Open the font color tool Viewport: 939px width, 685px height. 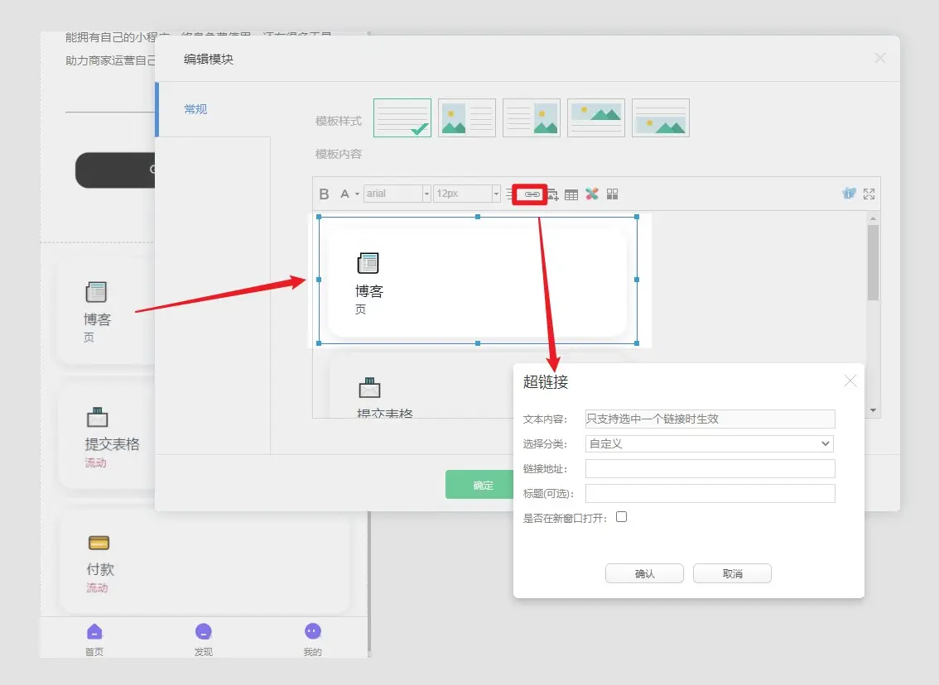(x=345, y=194)
